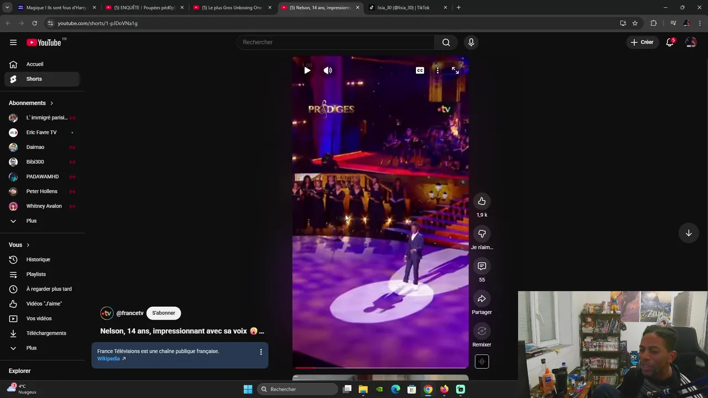Open Whitney Avalon channel
Viewport: 708px width, 398px height.
pyautogui.click(x=43, y=206)
